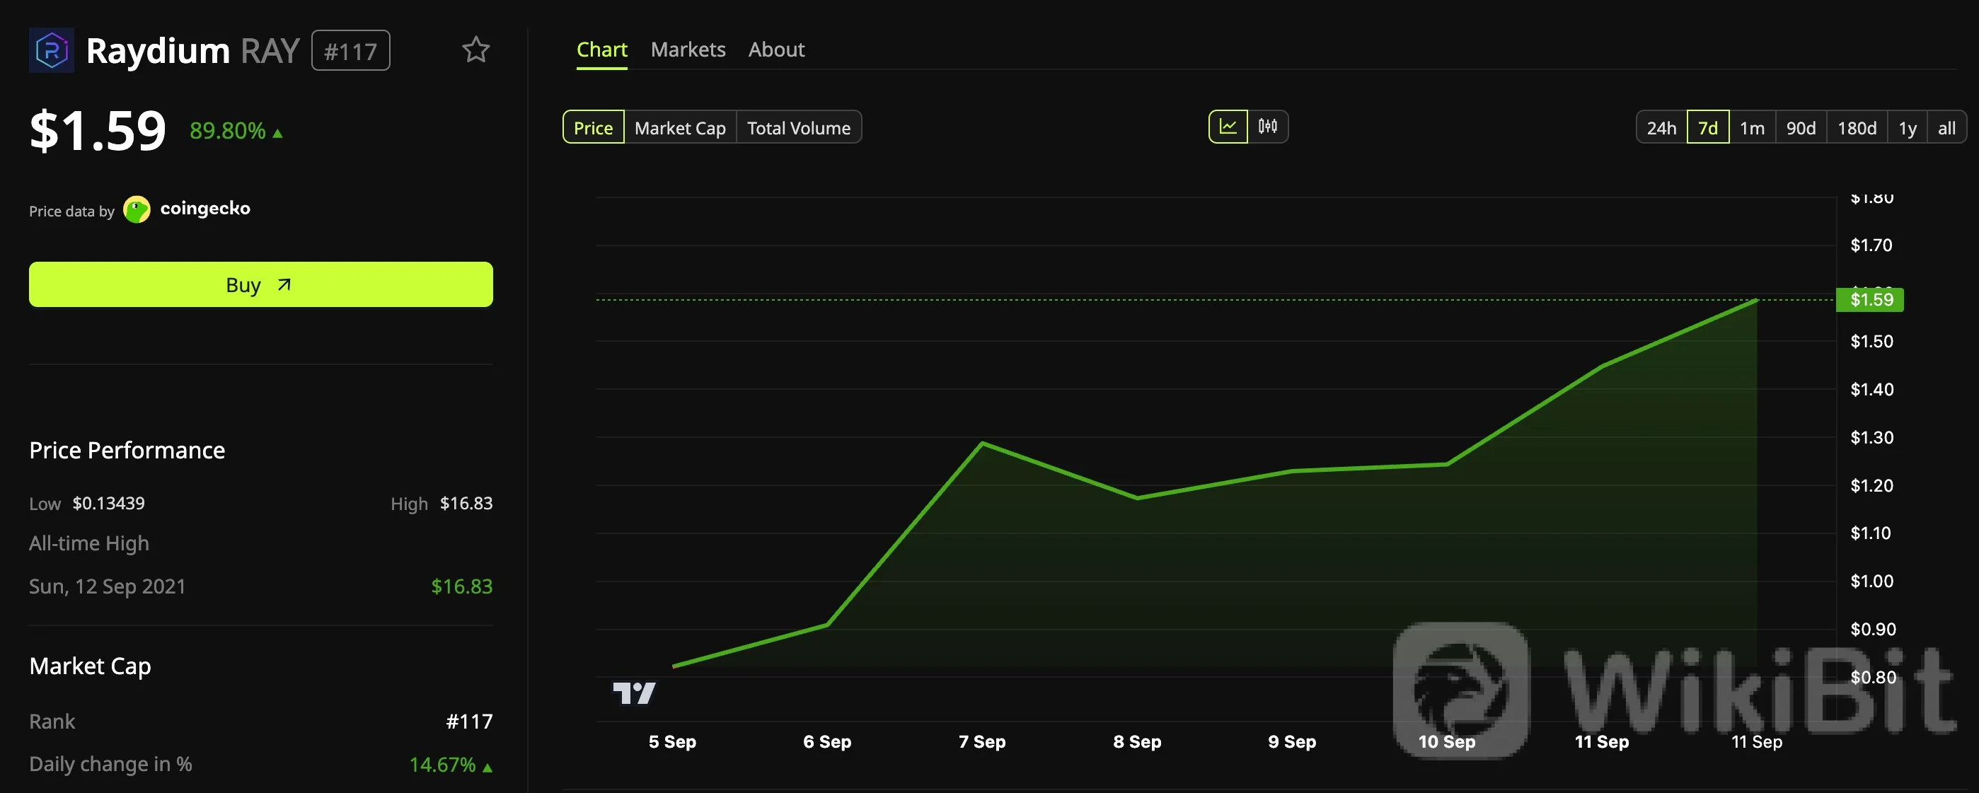This screenshot has height=793, width=1979.
Task: Click the green $16.83 all-time high value
Action: pyautogui.click(x=462, y=586)
